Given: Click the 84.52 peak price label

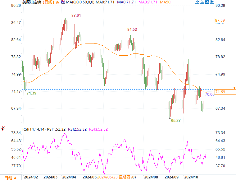Looking at the screenshot, I should click(x=132, y=30).
